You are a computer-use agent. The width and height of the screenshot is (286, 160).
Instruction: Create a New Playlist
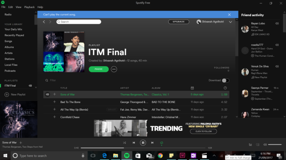pyautogui.click(x=15, y=95)
